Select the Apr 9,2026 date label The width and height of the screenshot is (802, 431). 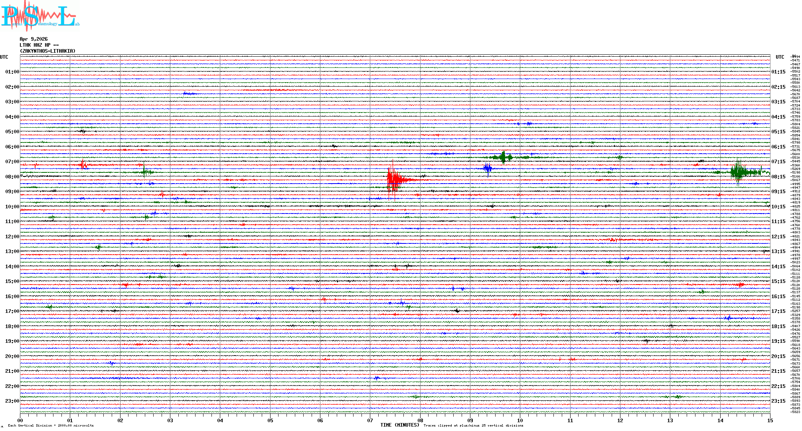(34, 39)
